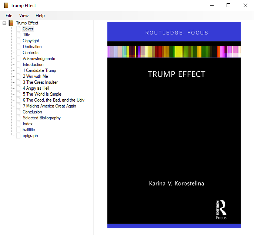Close the Trump Effect window
This screenshot has height=235, width=254.
245,5
